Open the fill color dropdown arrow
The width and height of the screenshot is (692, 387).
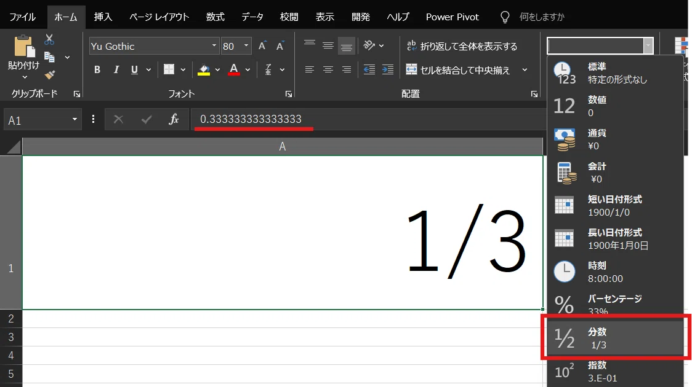tap(217, 69)
